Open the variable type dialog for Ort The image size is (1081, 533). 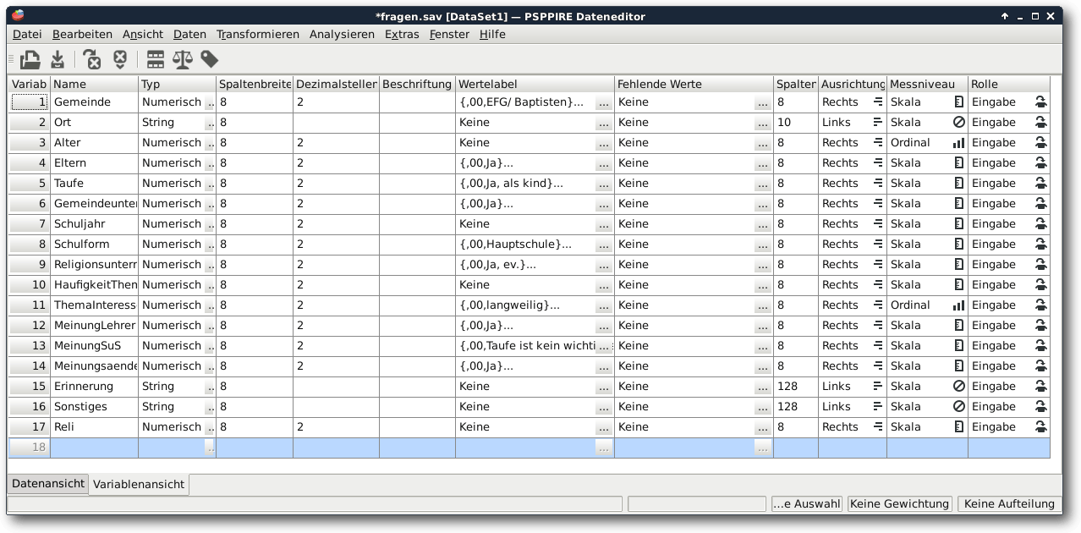[x=210, y=123]
